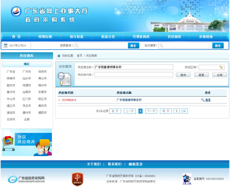Viewport: 230px width, 190px height.
Task: Open 首页 in the navigation bar
Action: pos(16,37)
